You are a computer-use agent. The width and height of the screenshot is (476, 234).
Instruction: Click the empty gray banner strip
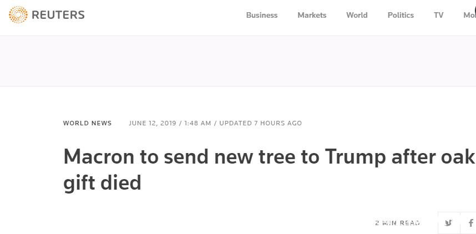238,61
